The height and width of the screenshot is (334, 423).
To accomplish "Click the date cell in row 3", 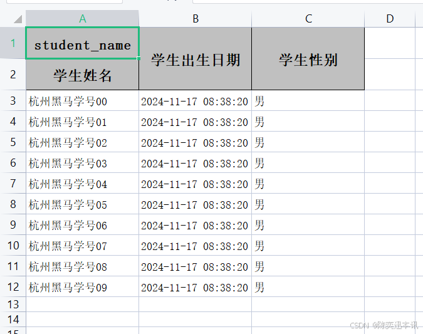I will tap(196, 101).
